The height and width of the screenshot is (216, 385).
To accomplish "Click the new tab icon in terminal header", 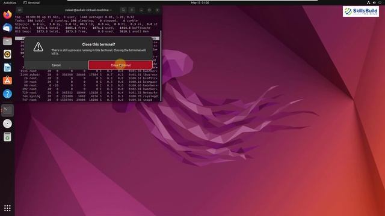I will tap(20, 10).
